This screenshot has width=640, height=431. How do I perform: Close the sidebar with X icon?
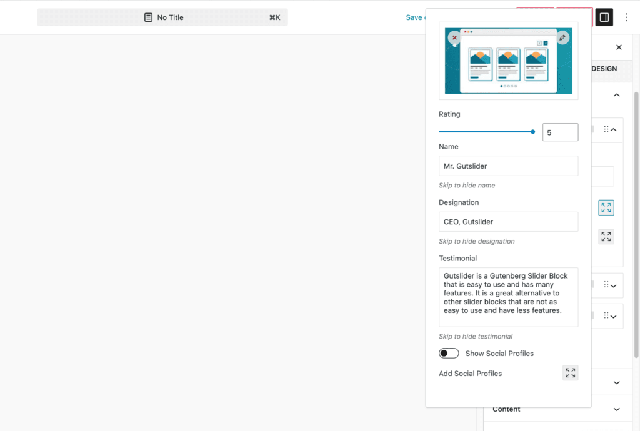coord(619,47)
